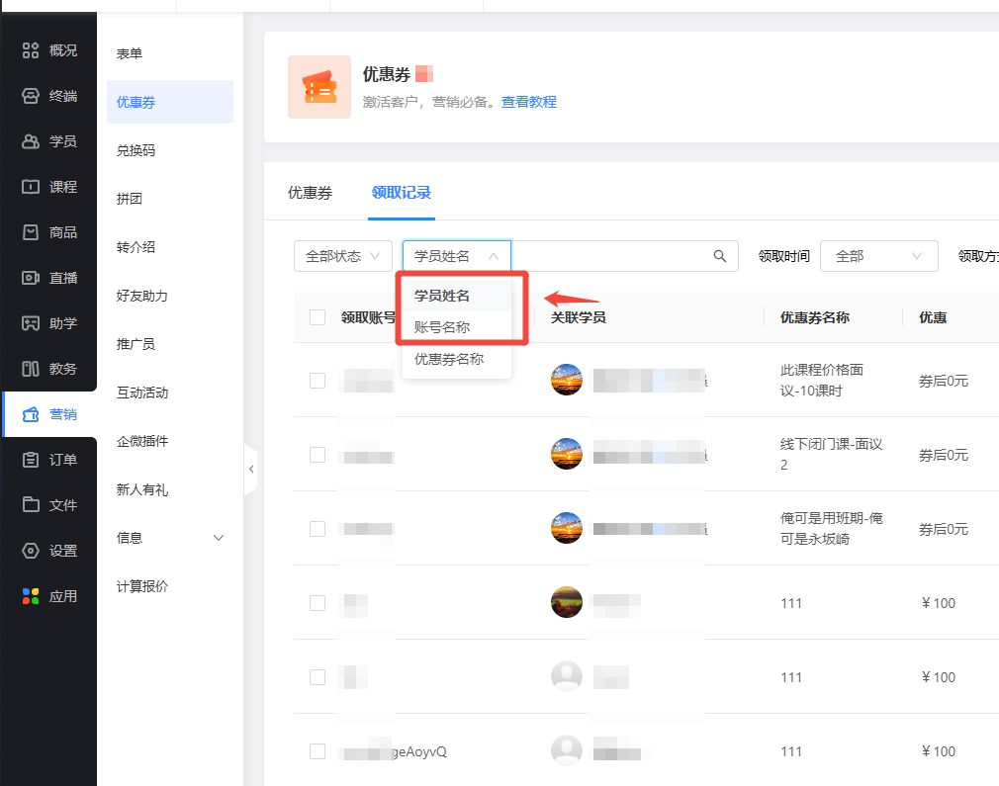Check the first row's checkbox
Viewport: 999px width, 786px height.
[318, 381]
